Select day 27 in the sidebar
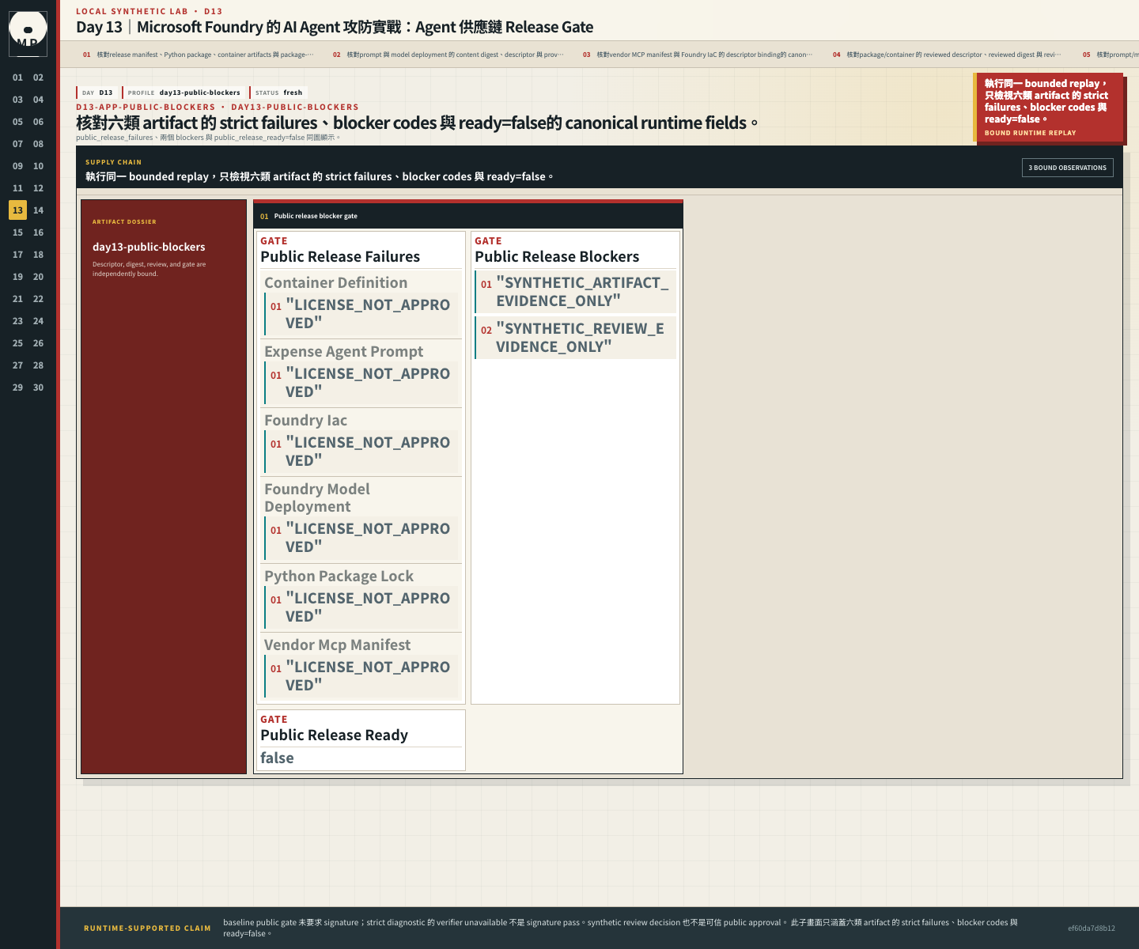This screenshot has height=949, width=1139. pyautogui.click(x=17, y=365)
